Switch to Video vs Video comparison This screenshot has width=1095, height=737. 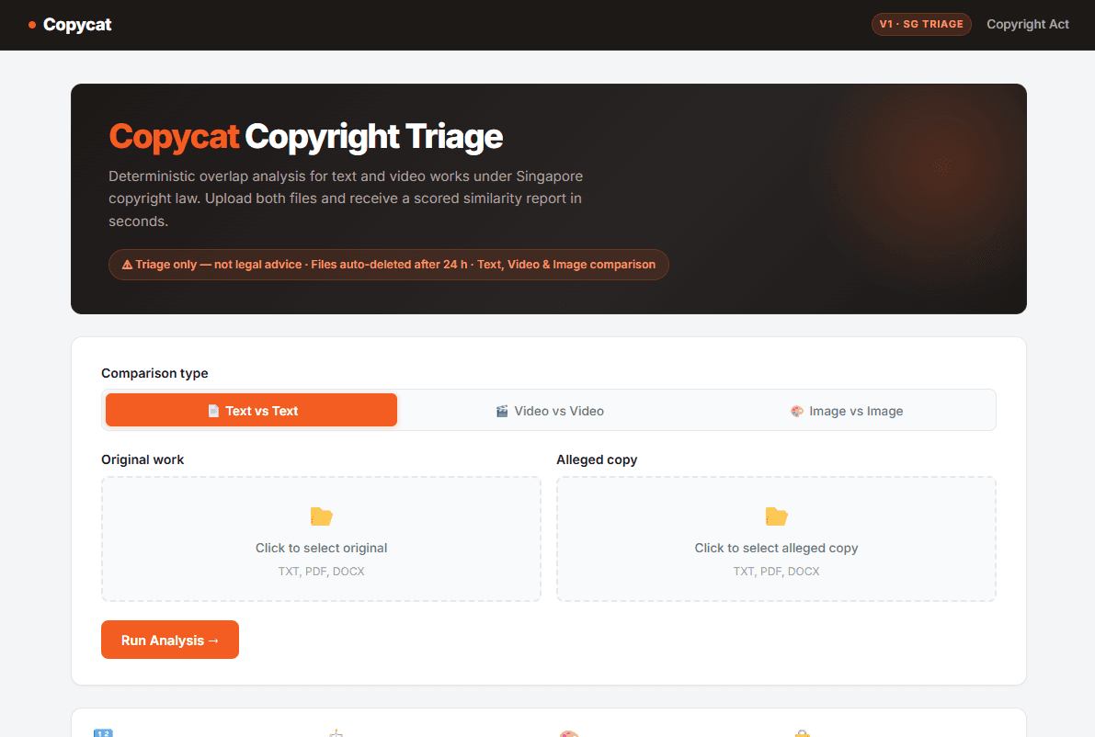point(550,411)
